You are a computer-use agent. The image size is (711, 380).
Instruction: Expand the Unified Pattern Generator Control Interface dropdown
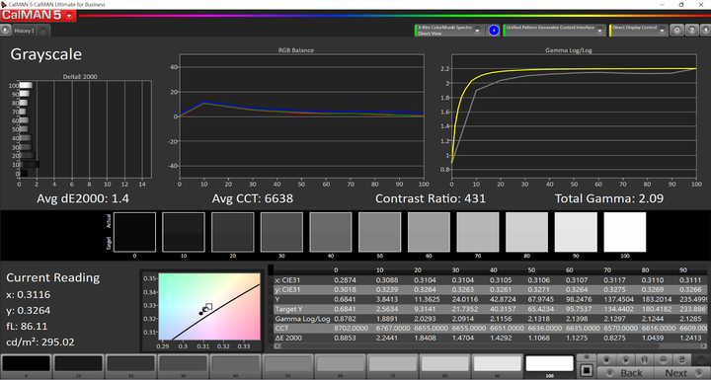[599, 31]
